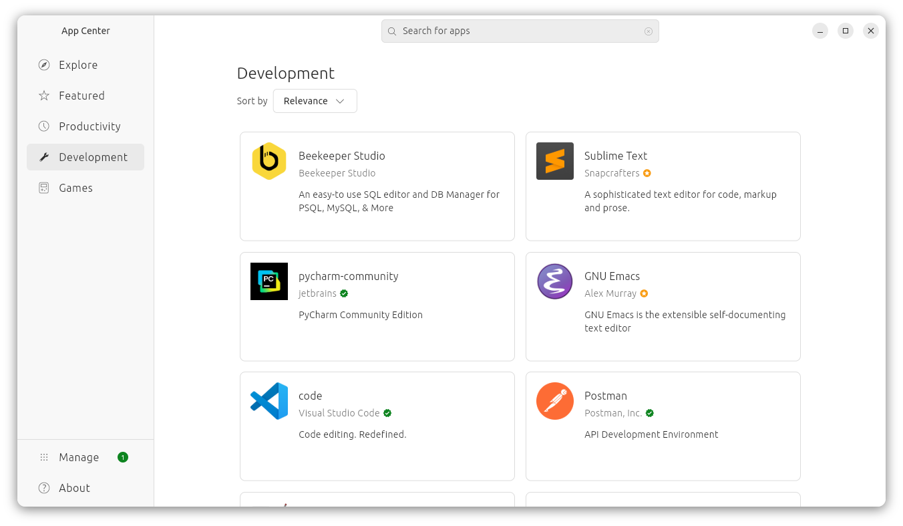Click 'Code editing. Redefined.' description
Screen dimensions: 903x526
pyautogui.click(x=353, y=434)
